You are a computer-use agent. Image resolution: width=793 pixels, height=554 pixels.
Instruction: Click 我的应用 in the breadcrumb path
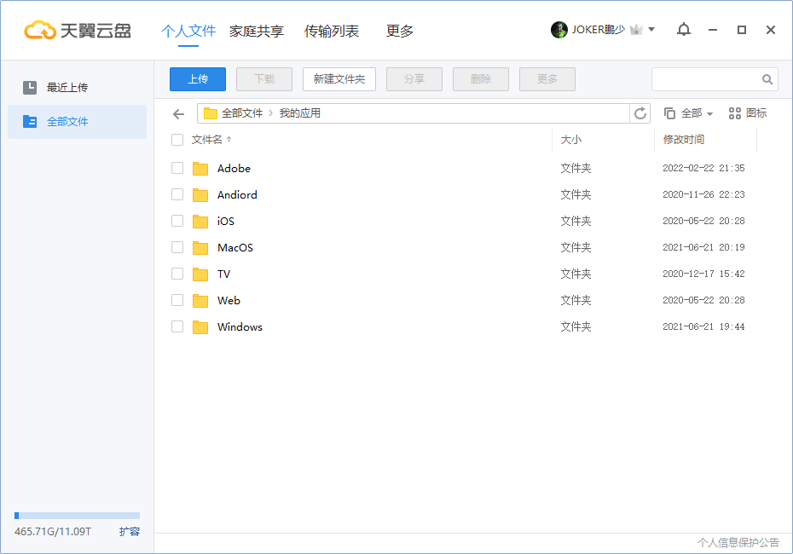pos(300,113)
